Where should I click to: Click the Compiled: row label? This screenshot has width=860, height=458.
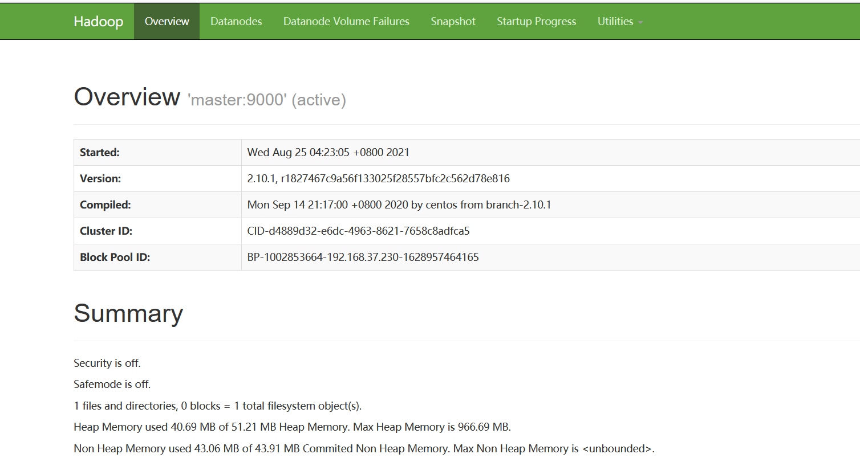(x=106, y=205)
